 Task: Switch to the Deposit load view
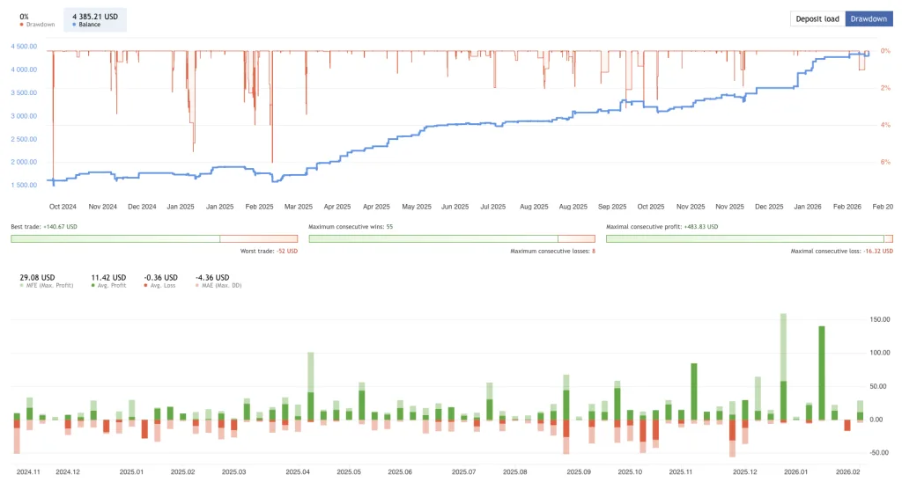click(x=817, y=19)
